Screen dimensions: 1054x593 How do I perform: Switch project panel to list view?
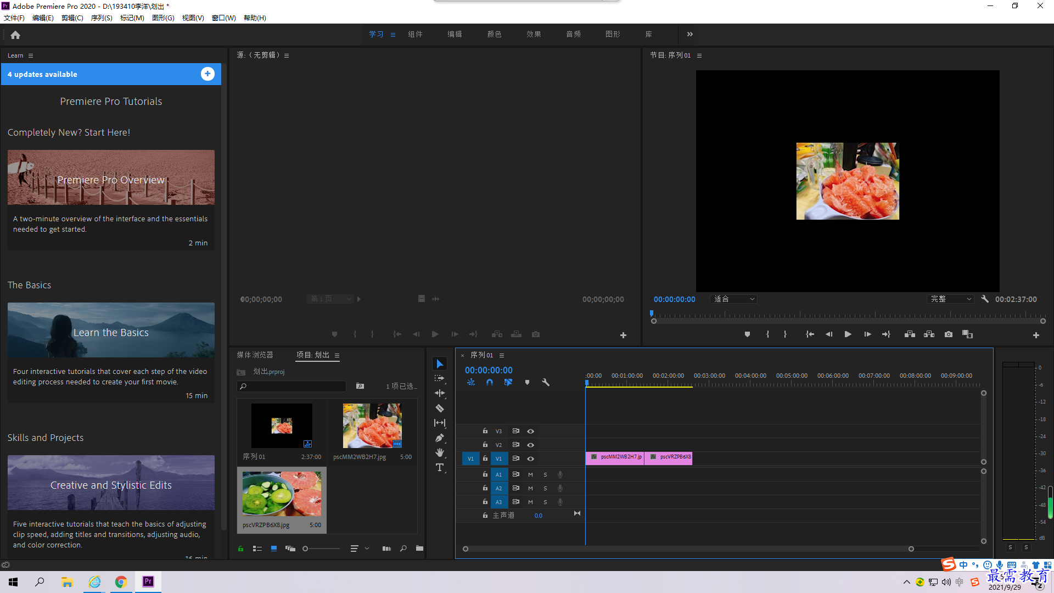(x=257, y=549)
